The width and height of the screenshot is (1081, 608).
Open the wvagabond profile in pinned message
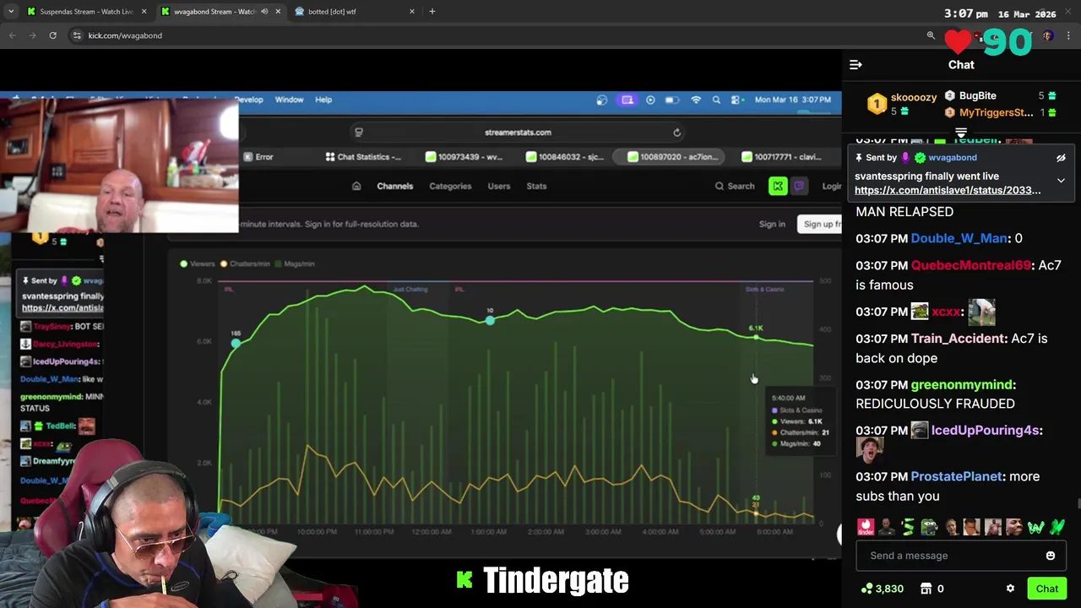coord(952,158)
